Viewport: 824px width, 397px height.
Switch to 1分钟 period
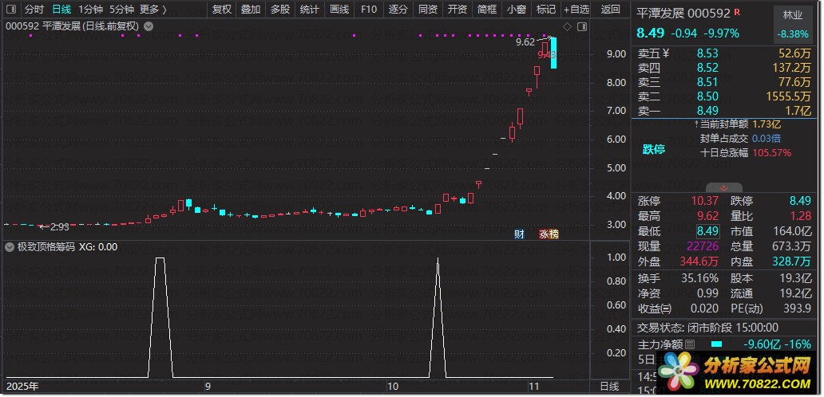coord(90,10)
